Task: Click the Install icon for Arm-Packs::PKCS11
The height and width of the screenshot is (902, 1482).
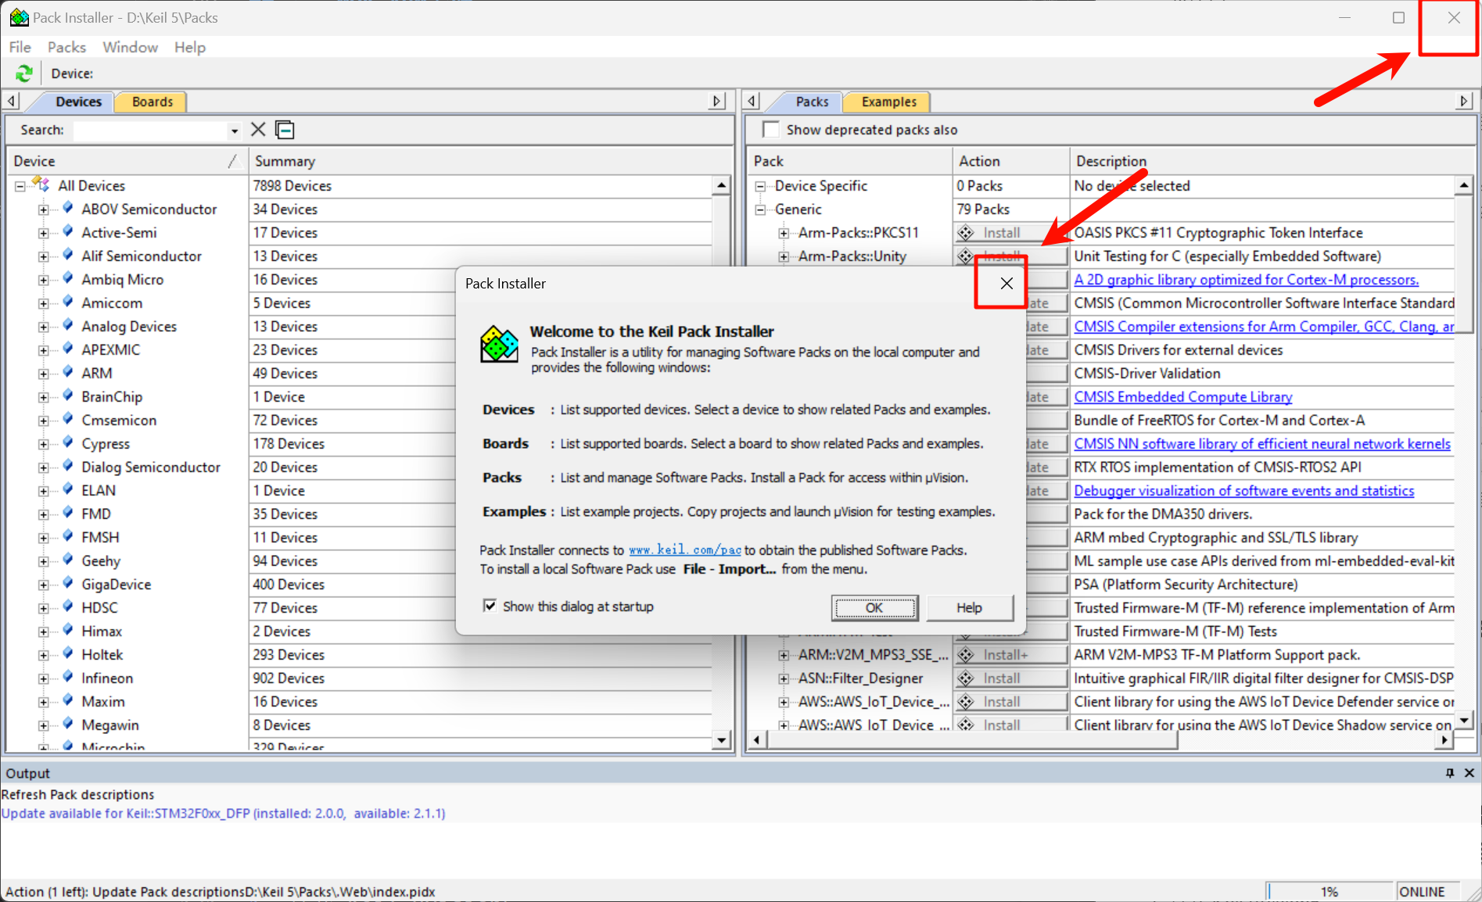Action: pos(967,233)
